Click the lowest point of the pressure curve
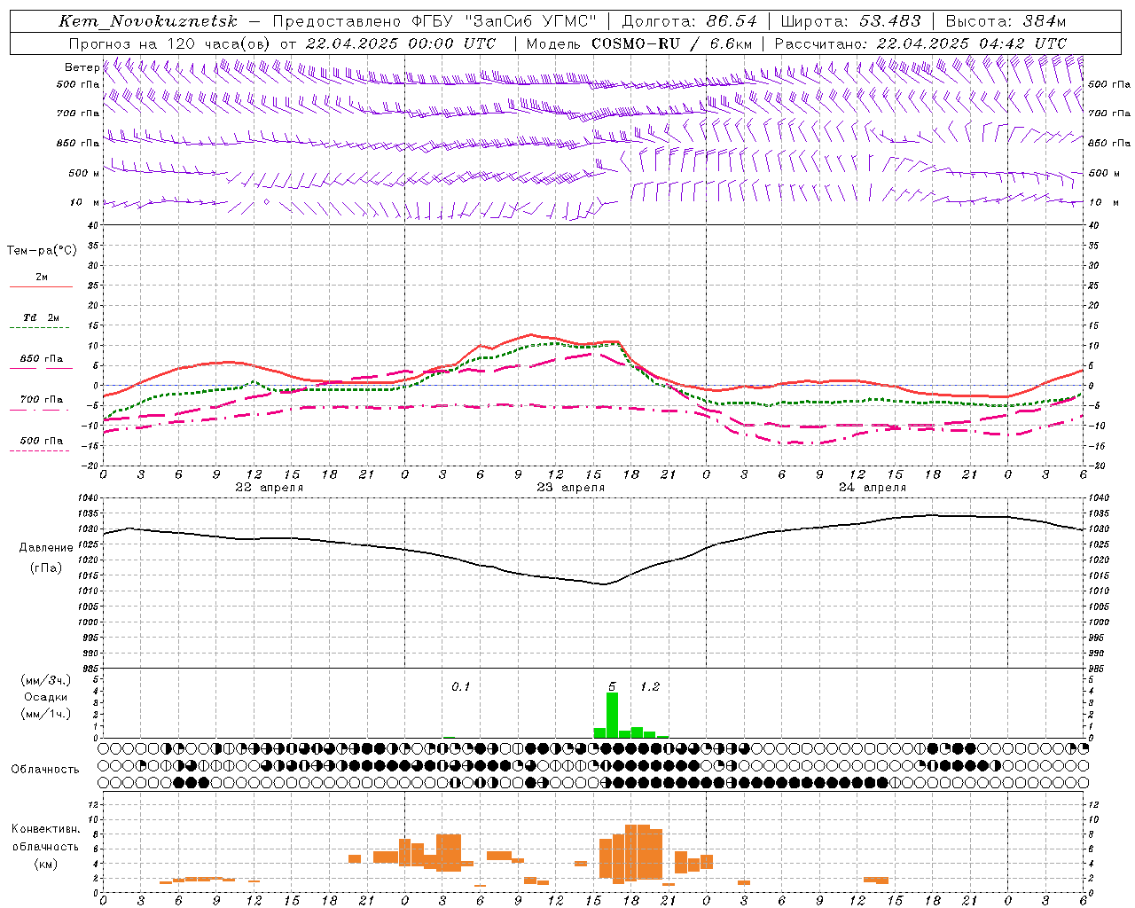Screen dimensions: 1135x908 tap(604, 584)
